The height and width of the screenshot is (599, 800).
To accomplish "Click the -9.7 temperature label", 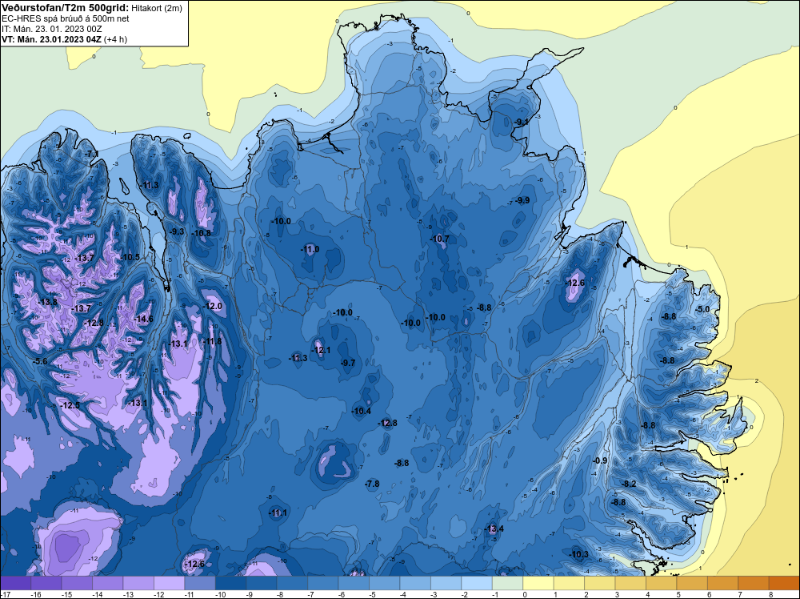I will (x=348, y=363).
